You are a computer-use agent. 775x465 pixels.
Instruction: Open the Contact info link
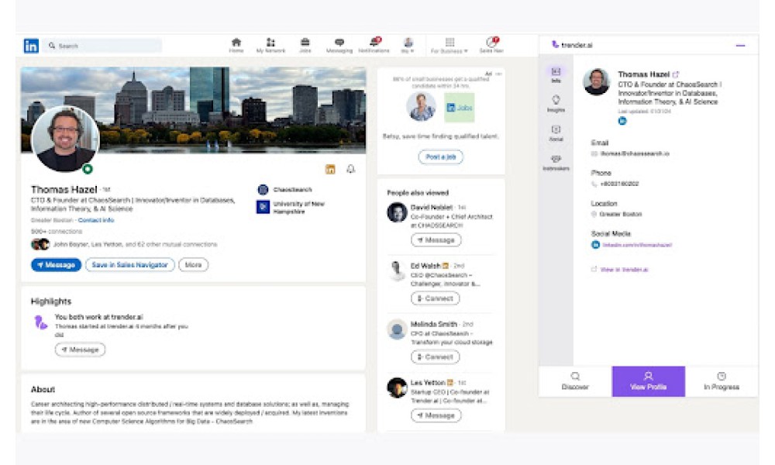(x=96, y=220)
